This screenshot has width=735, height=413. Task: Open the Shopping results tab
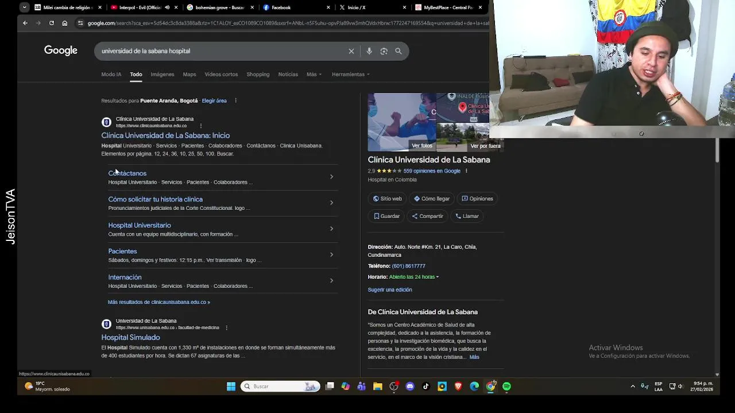(x=258, y=75)
